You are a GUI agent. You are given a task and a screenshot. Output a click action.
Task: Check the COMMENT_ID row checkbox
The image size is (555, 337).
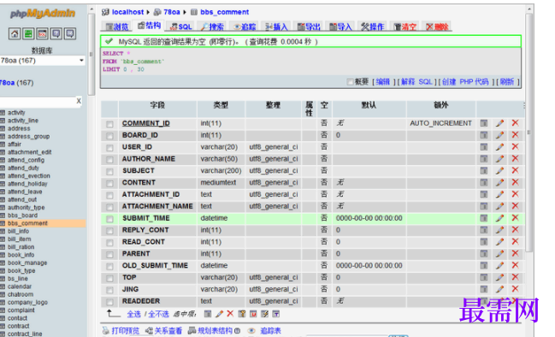click(x=109, y=124)
